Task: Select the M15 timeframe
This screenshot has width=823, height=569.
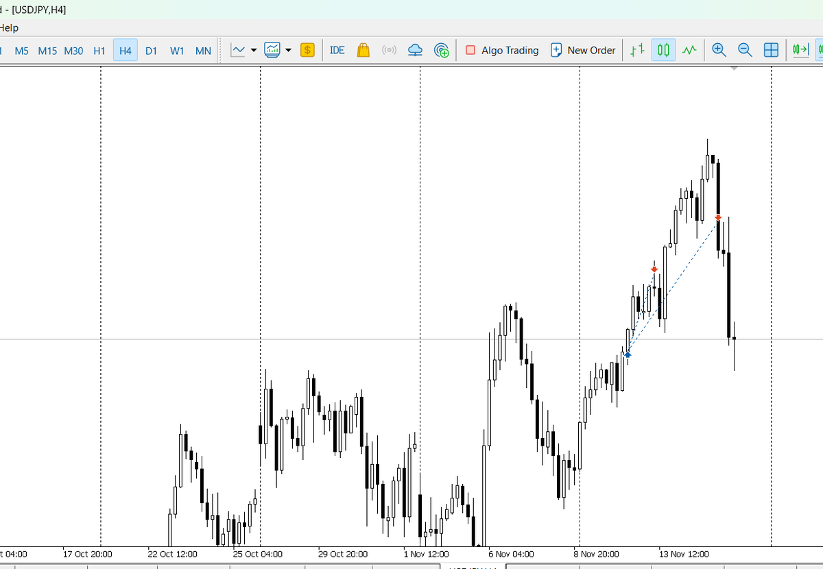Action: point(47,51)
